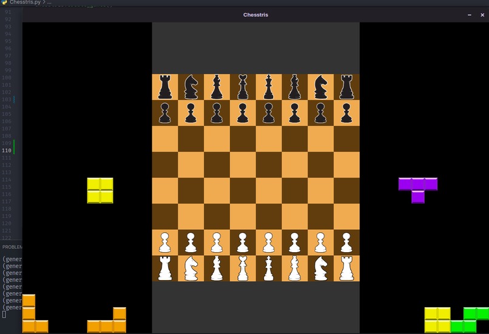
Task: Select the black pawn in front of the queen
Action: [243, 113]
